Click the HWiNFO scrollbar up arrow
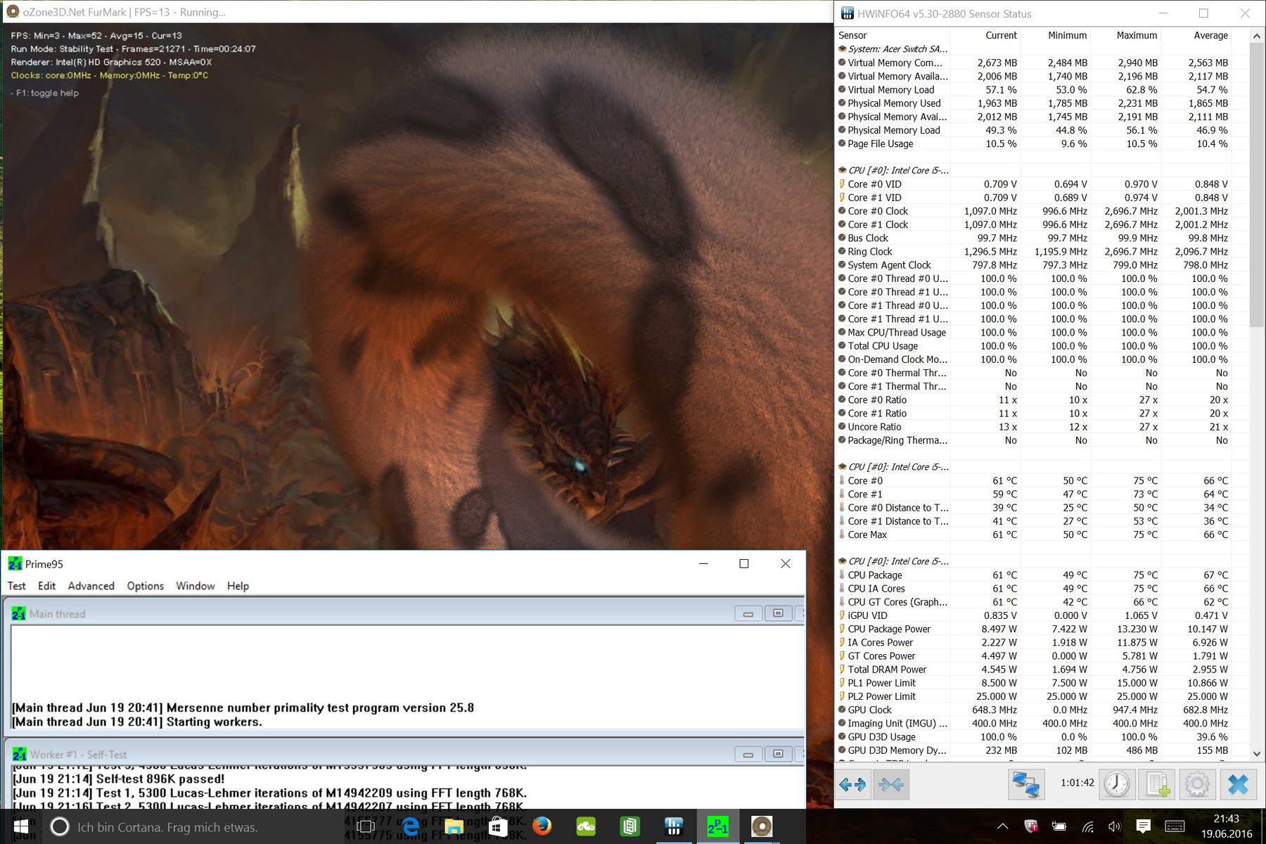The height and width of the screenshot is (844, 1266). 1257,35
